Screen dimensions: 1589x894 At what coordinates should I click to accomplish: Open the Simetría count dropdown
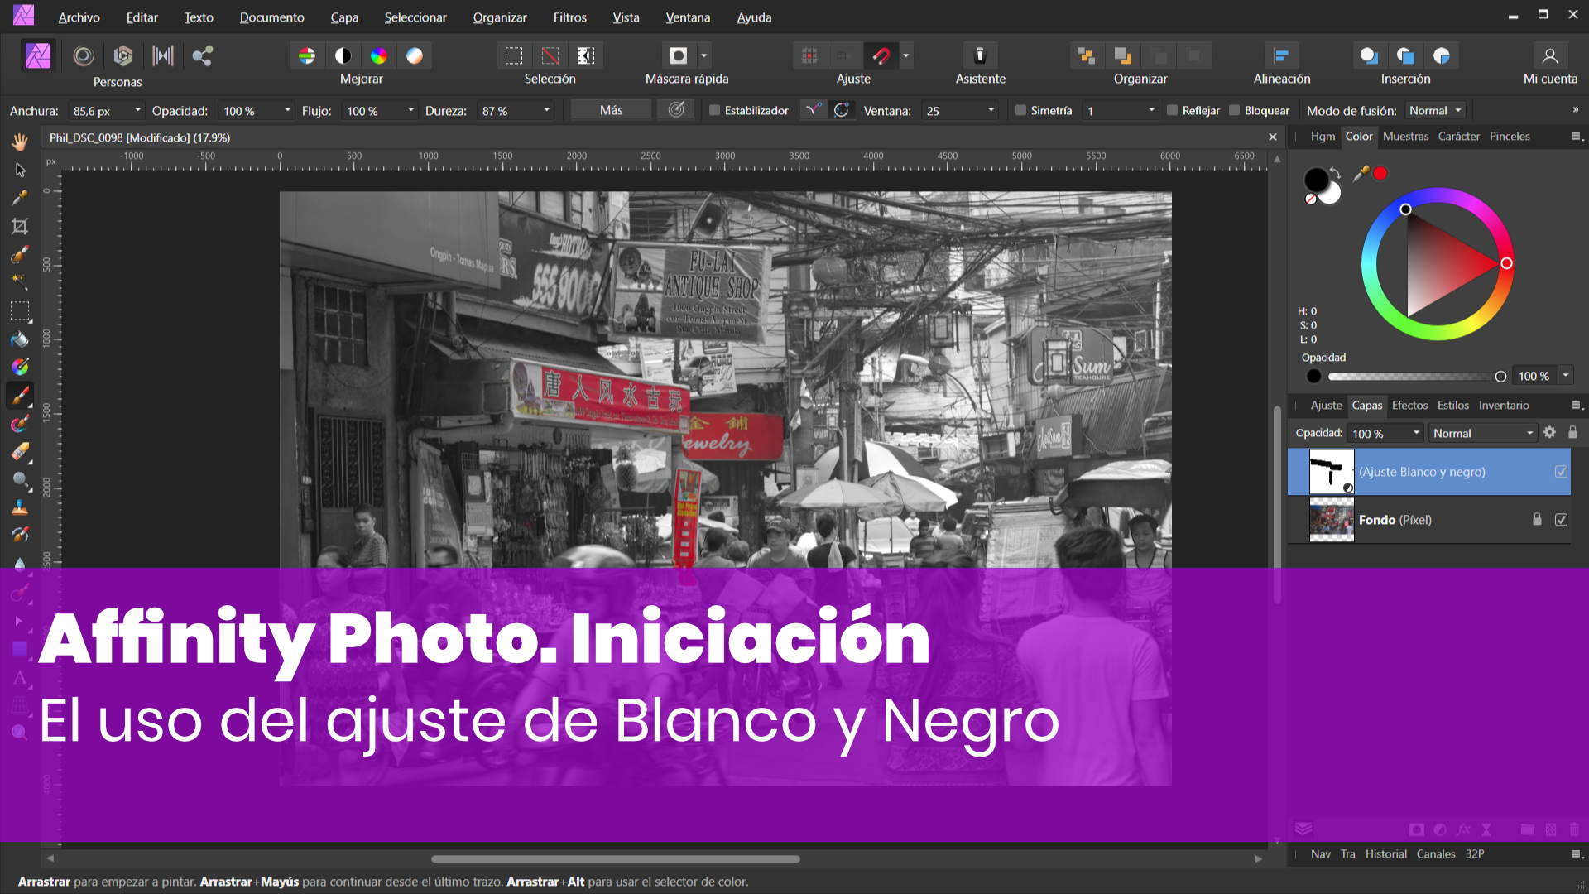coord(1151,110)
